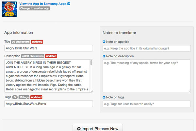Click the Description scrollbar thumb
The height and width of the screenshot is (131, 196).
(91, 63)
